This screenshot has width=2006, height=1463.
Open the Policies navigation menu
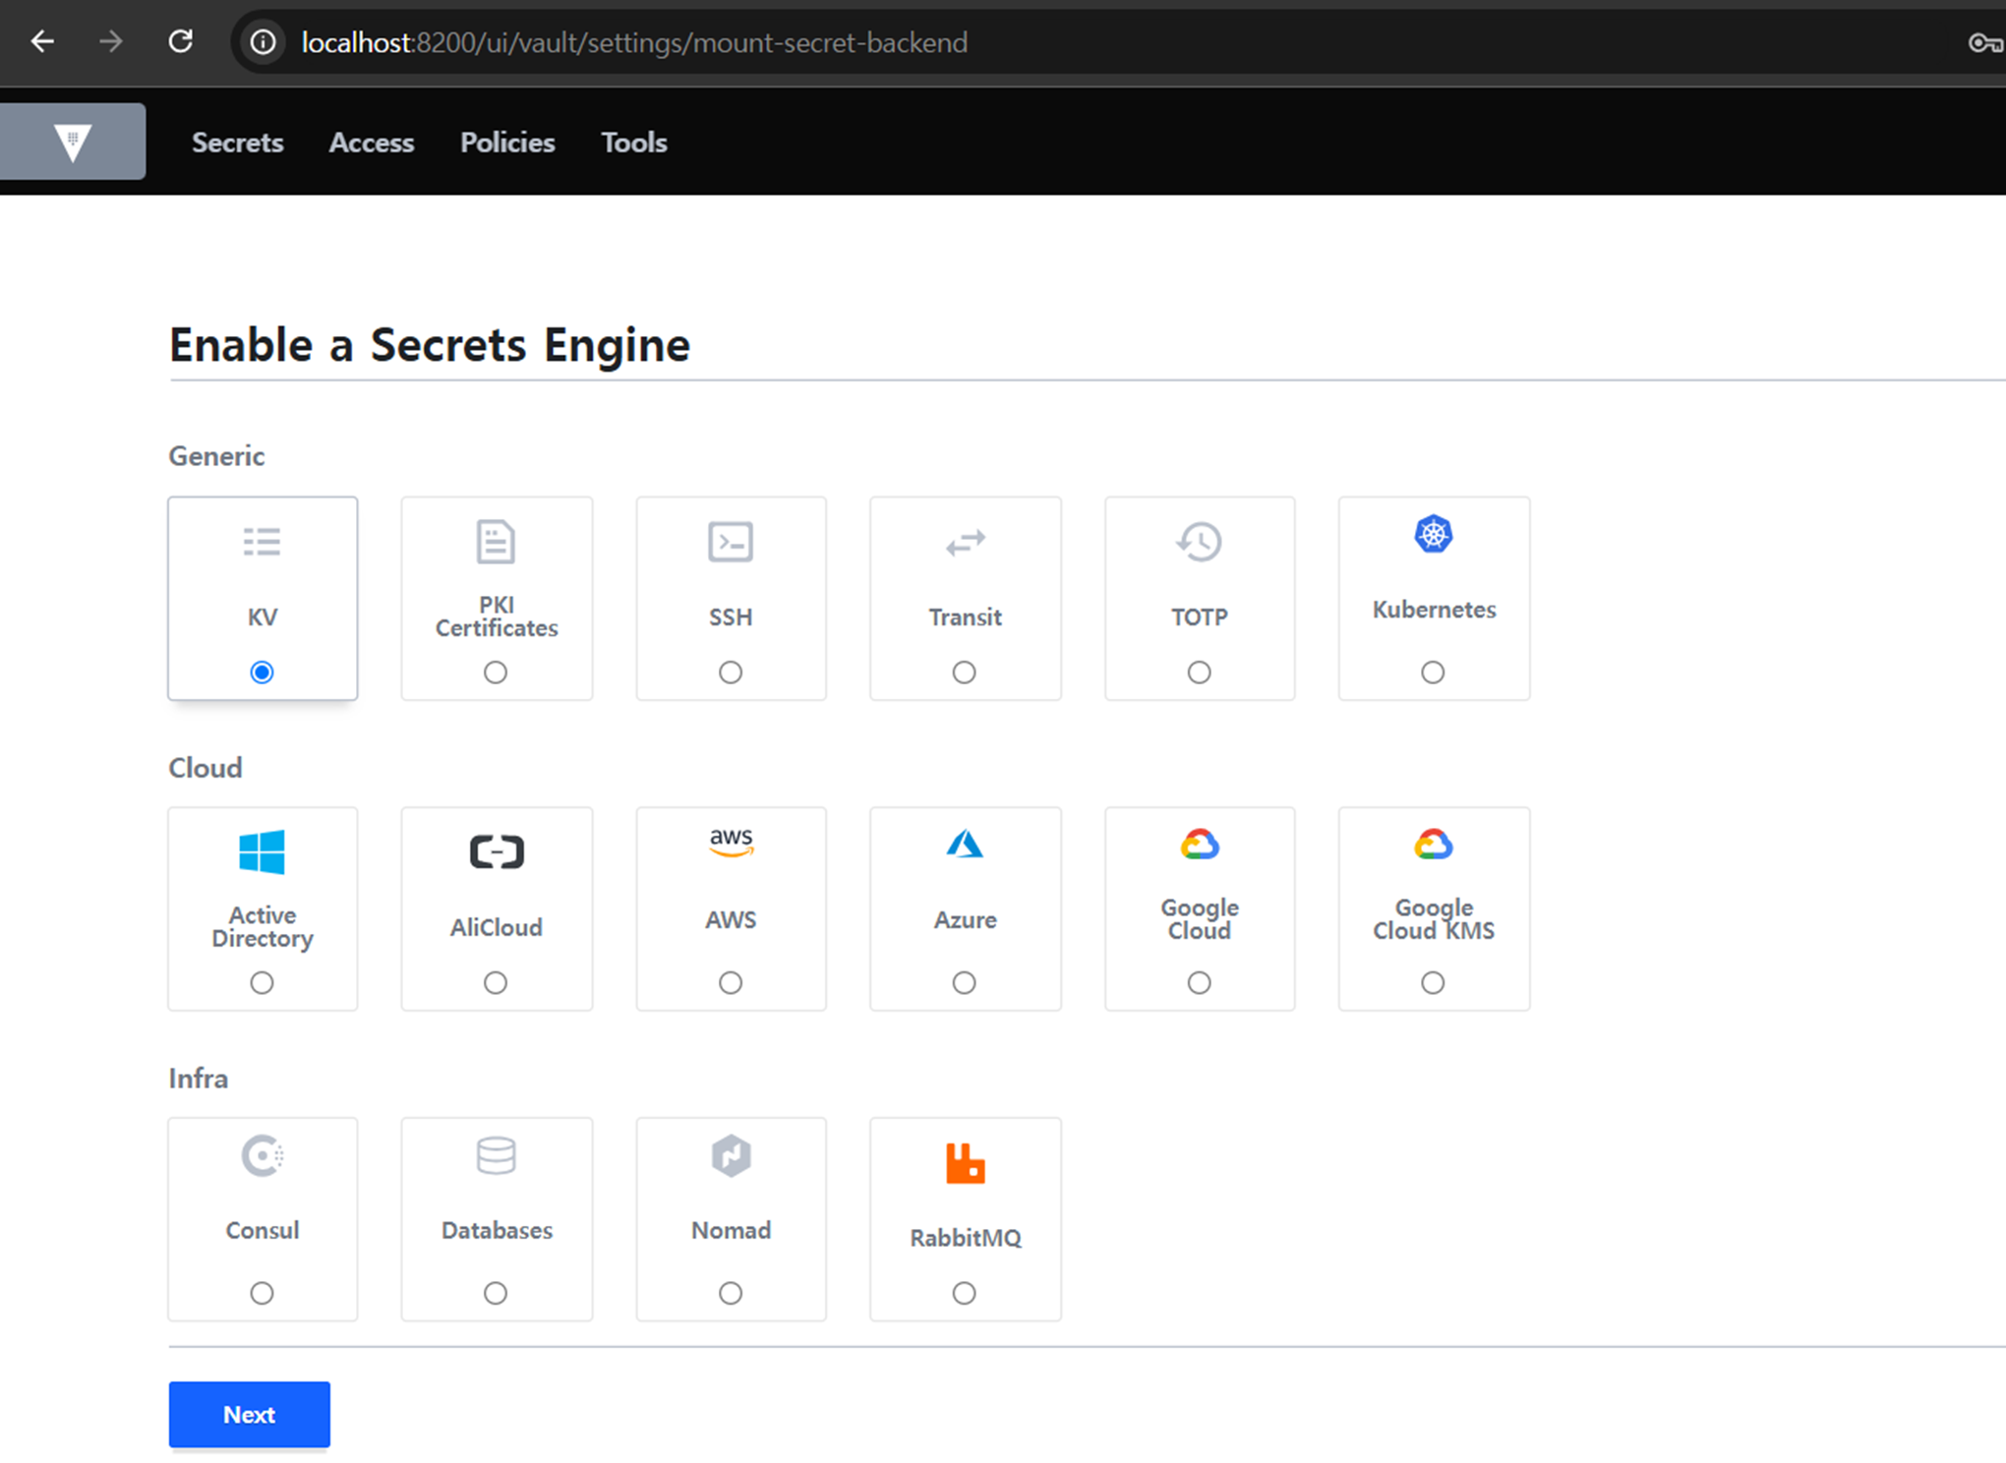tap(507, 143)
